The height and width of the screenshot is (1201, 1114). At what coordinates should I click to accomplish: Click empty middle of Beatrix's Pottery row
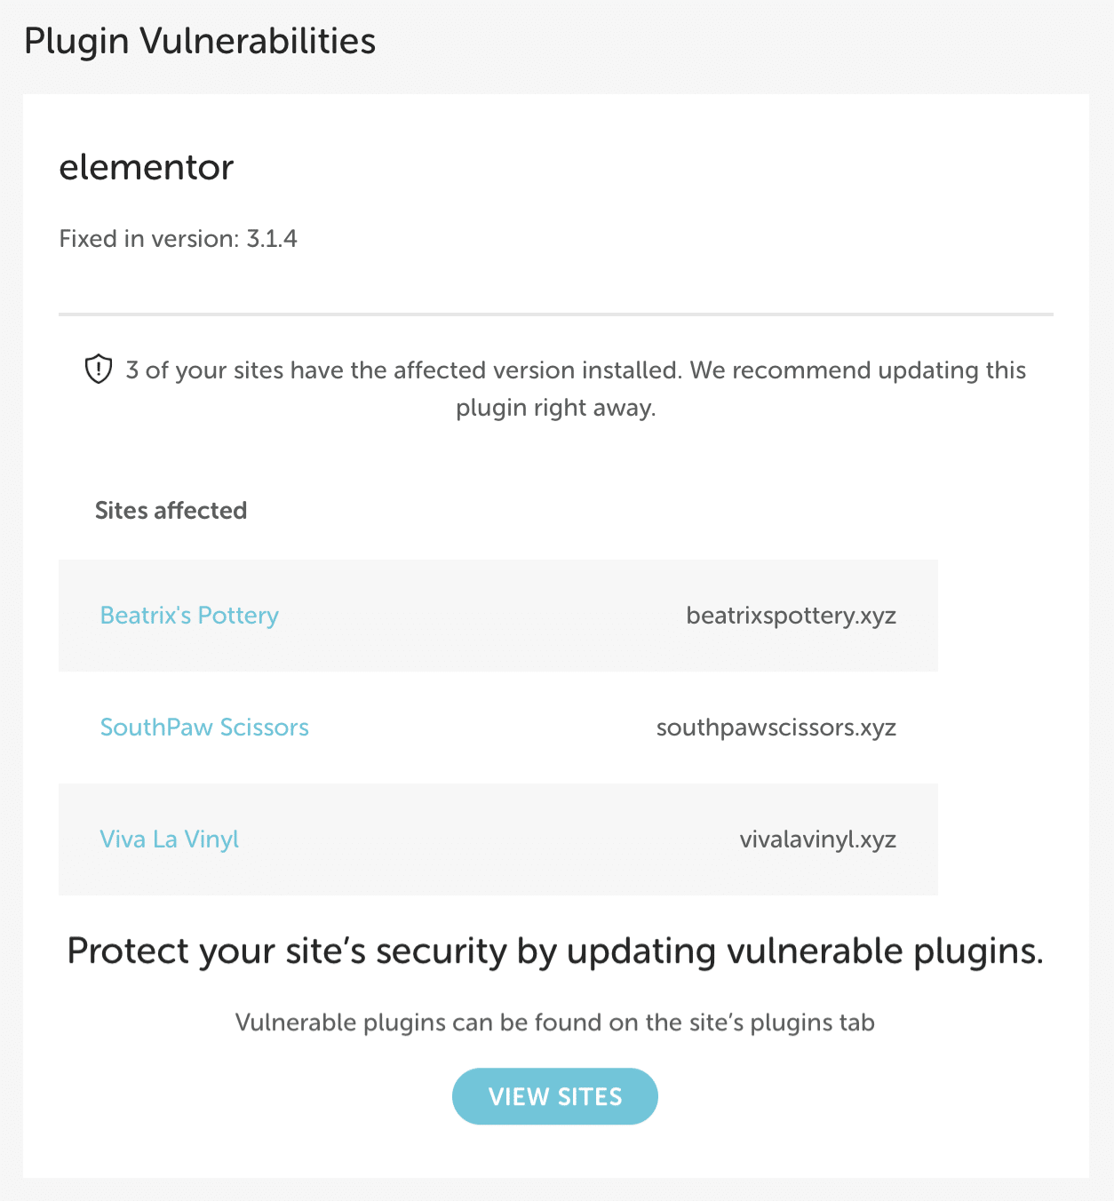coord(480,616)
